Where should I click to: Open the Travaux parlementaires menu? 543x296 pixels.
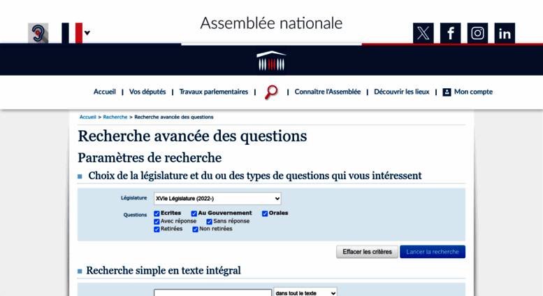pyautogui.click(x=214, y=92)
